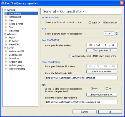Collapse the Server tree section
Screen dimensions: 125x117
coord(5,48)
